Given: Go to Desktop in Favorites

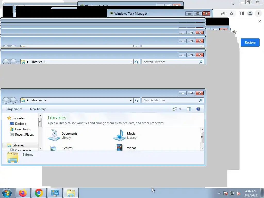Looking at the screenshot, I should pyautogui.click(x=18, y=123).
